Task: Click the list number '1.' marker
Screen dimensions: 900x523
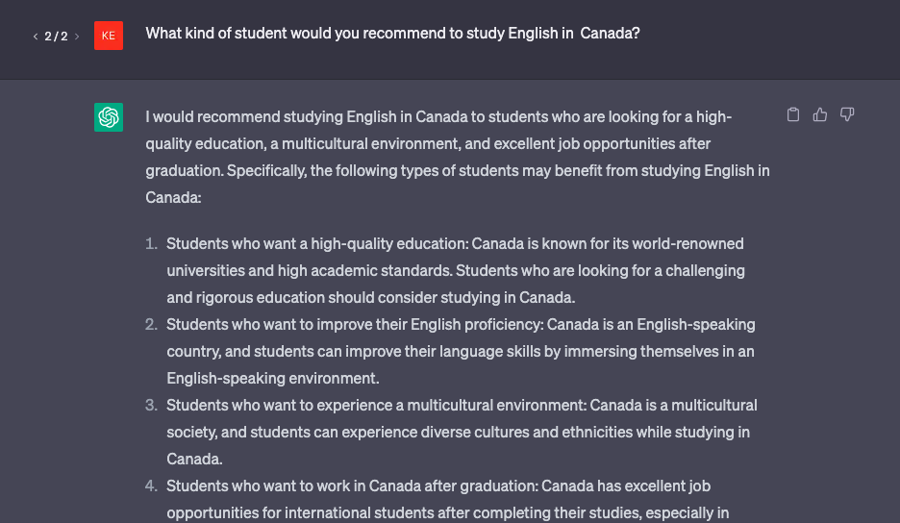Action: click(x=151, y=244)
